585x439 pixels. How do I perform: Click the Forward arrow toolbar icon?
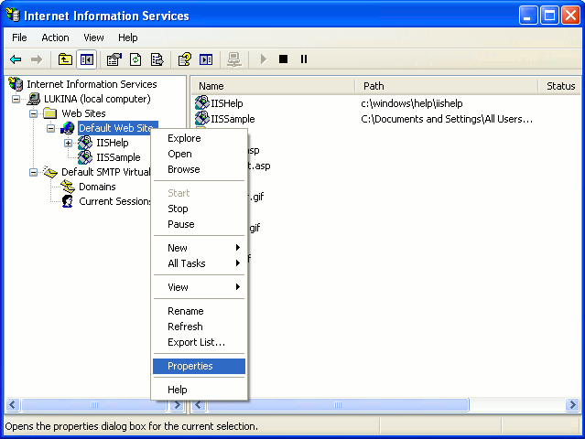(37, 59)
